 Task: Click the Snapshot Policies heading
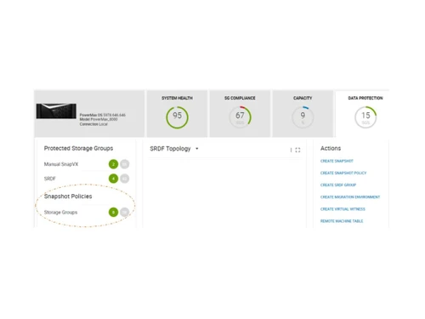[68, 197]
